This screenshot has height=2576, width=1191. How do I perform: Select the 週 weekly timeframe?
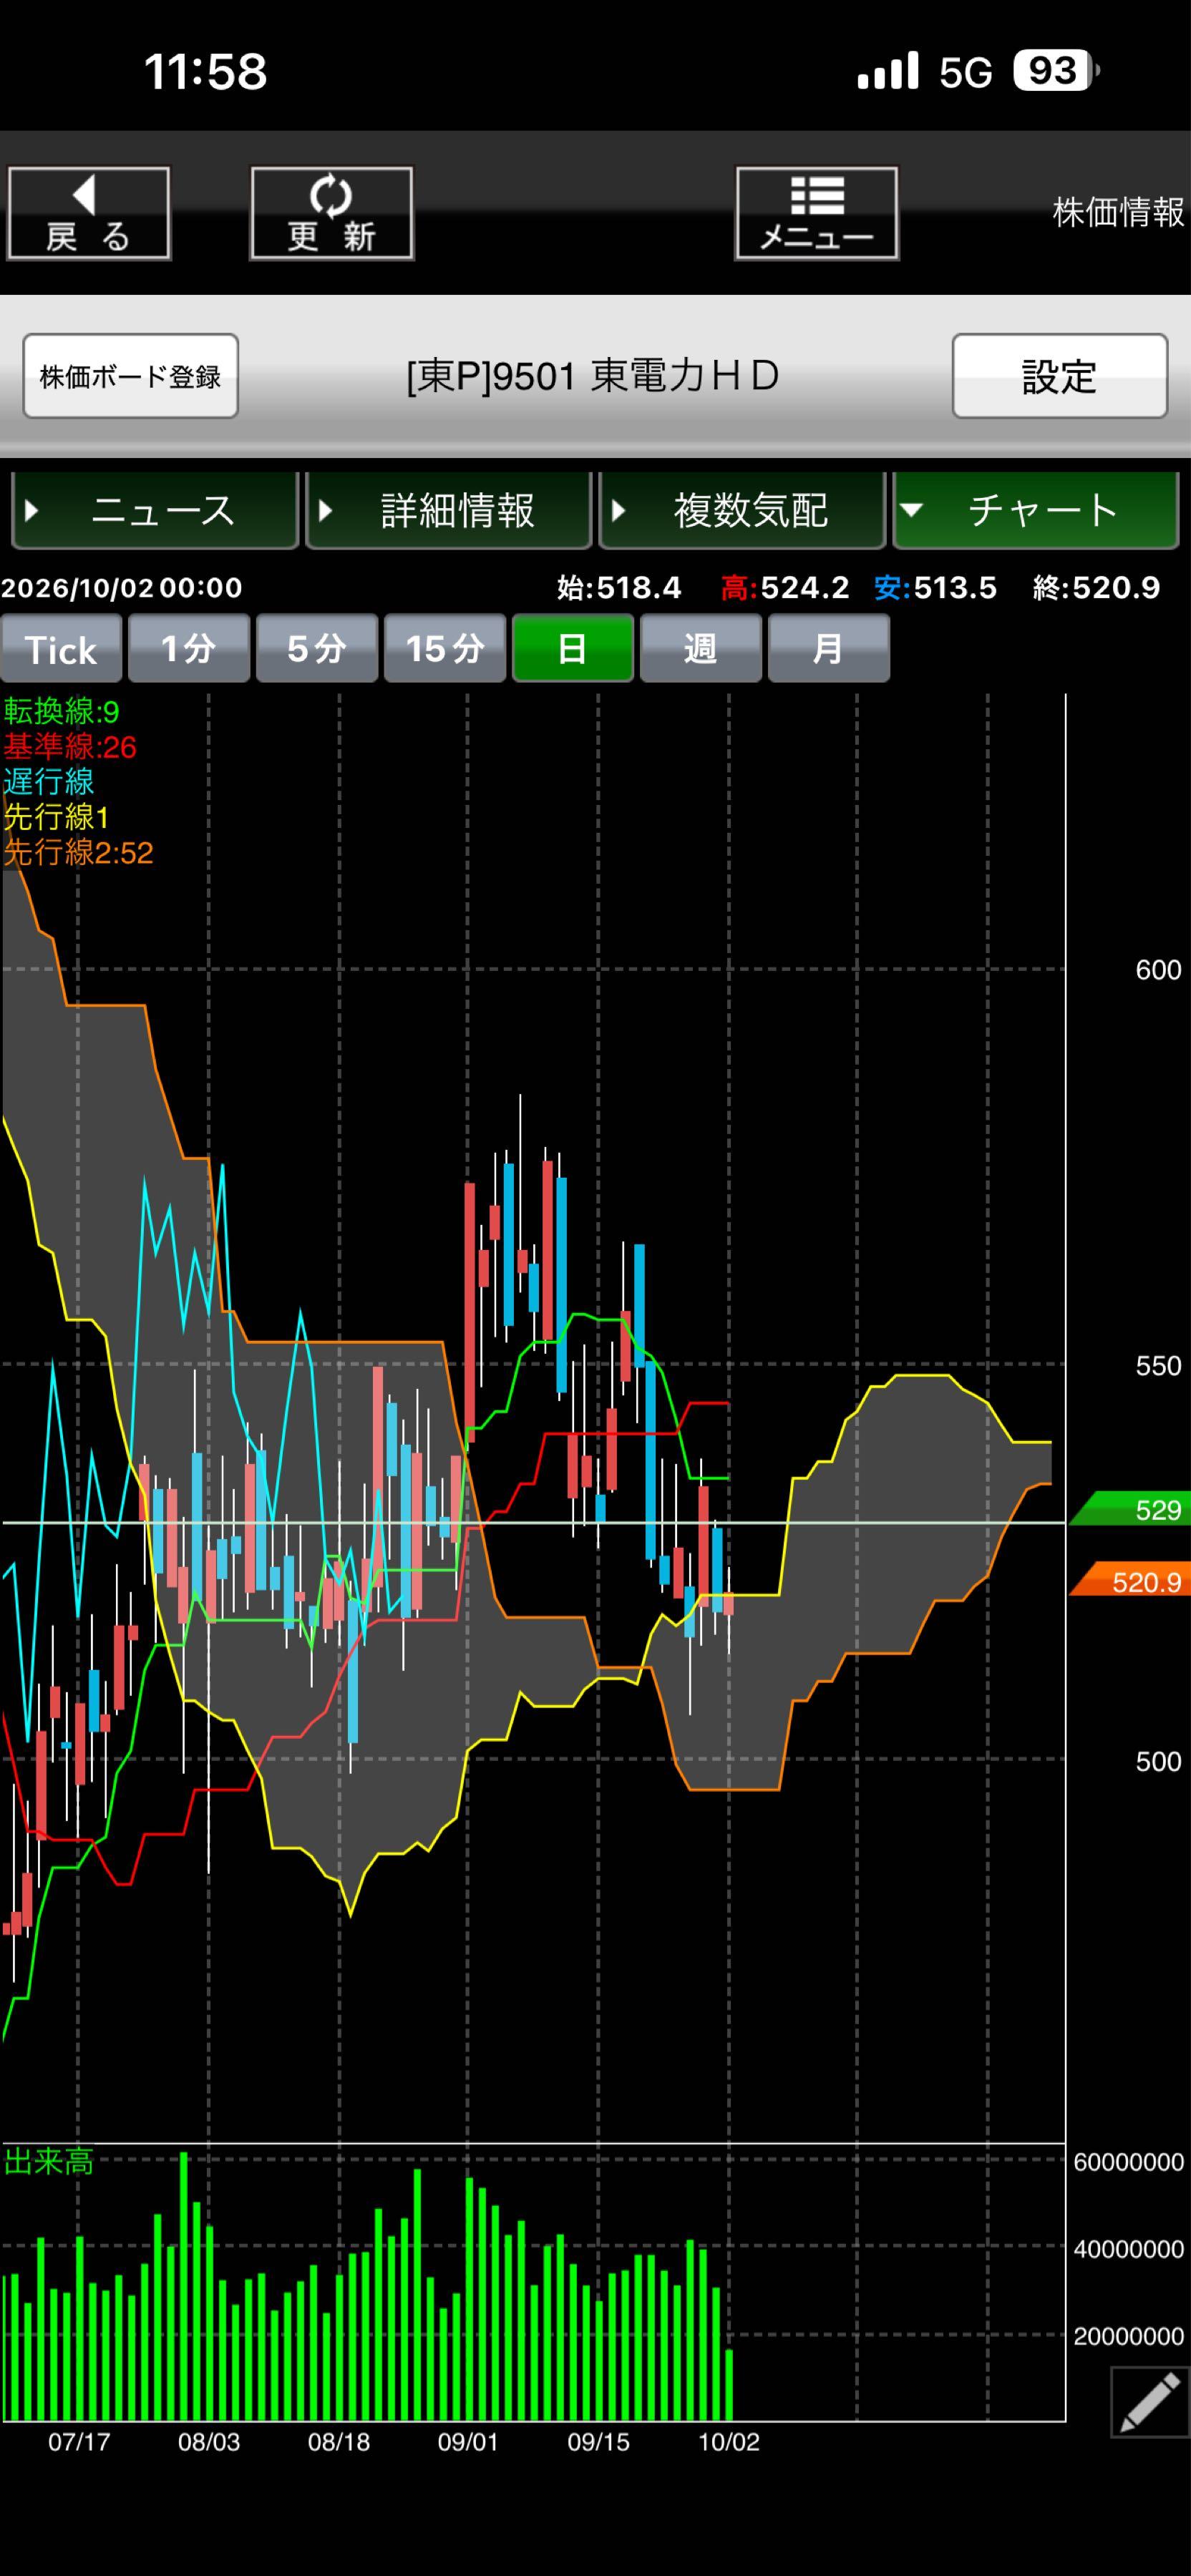point(701,649)
